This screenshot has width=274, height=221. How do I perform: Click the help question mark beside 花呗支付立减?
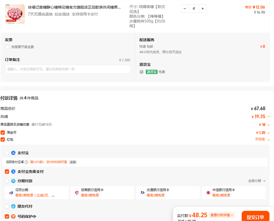26,162
